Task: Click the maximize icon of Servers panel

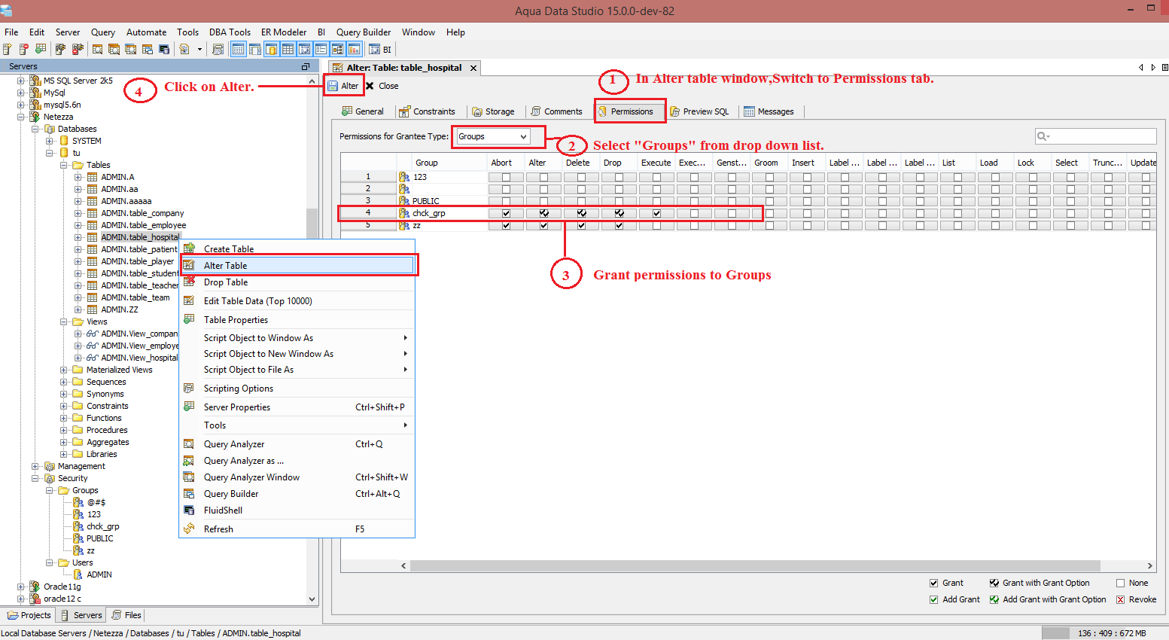Action: [306, 66]
